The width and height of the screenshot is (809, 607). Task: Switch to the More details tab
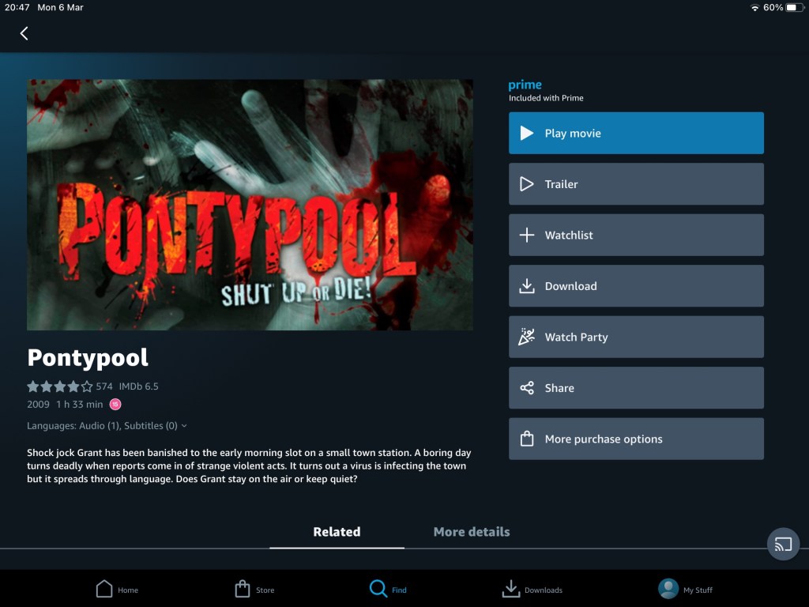coord(472,532)
